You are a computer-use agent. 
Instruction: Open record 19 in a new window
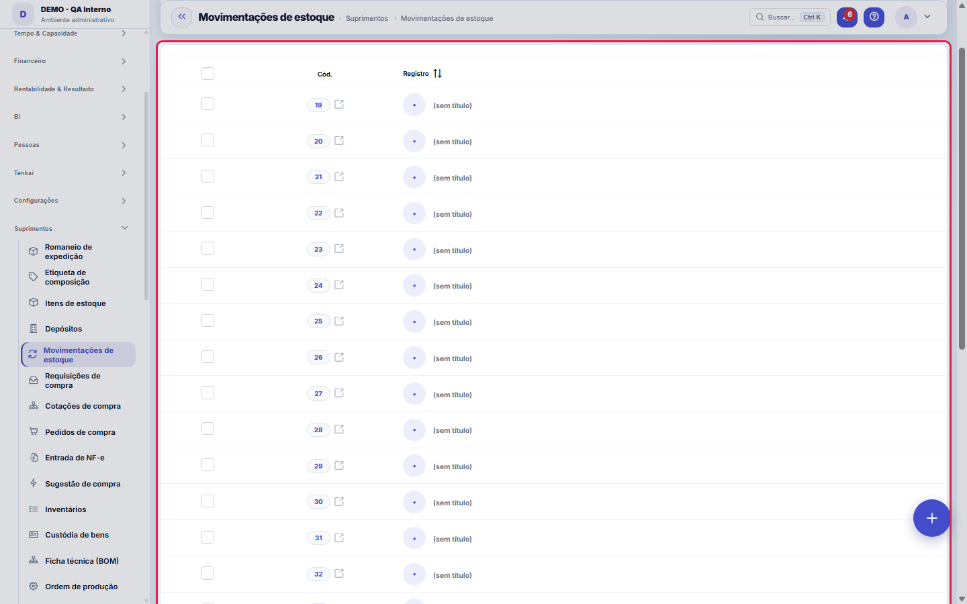point(339,105)
